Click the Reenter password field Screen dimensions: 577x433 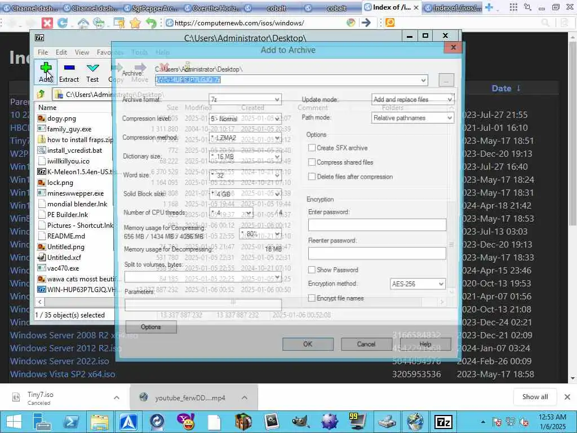tap(377, 253)
